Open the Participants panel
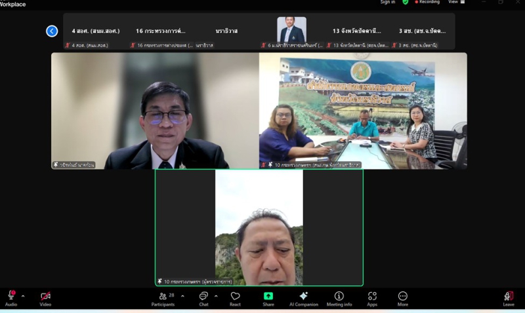The width and height of the screenshot is (525, 313). pyautogui.click(x=163, y=297)
